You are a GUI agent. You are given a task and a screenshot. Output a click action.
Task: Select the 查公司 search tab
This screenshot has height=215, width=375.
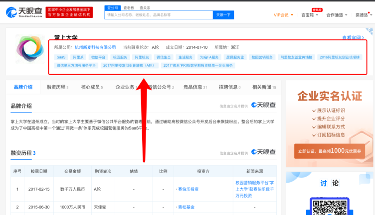click(x=112, y=8)
